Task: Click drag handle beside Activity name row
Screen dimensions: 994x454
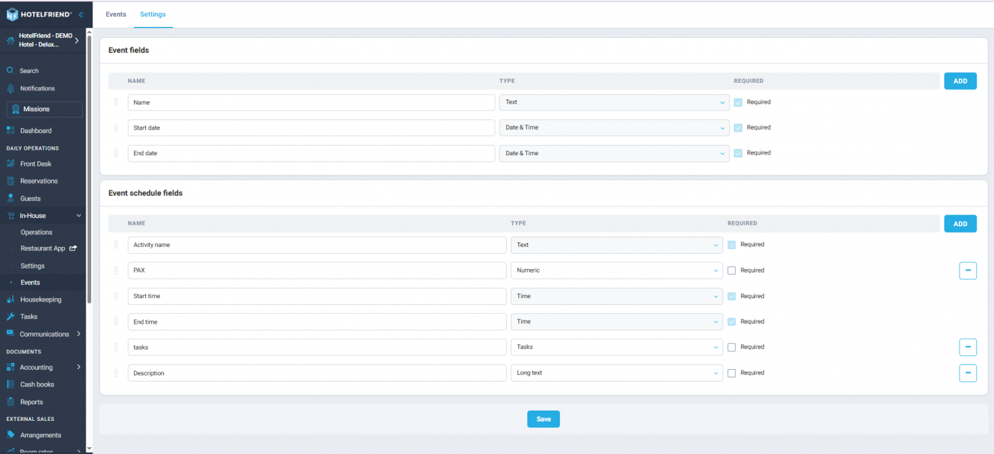Action: pos(116,245)
